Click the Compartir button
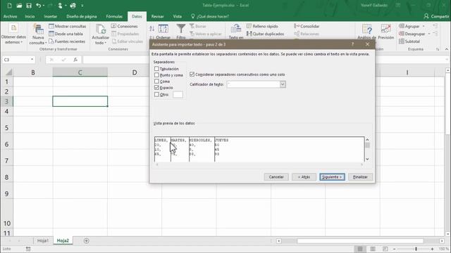Viewport: 451px width, 253px height. tap(436, 16)
